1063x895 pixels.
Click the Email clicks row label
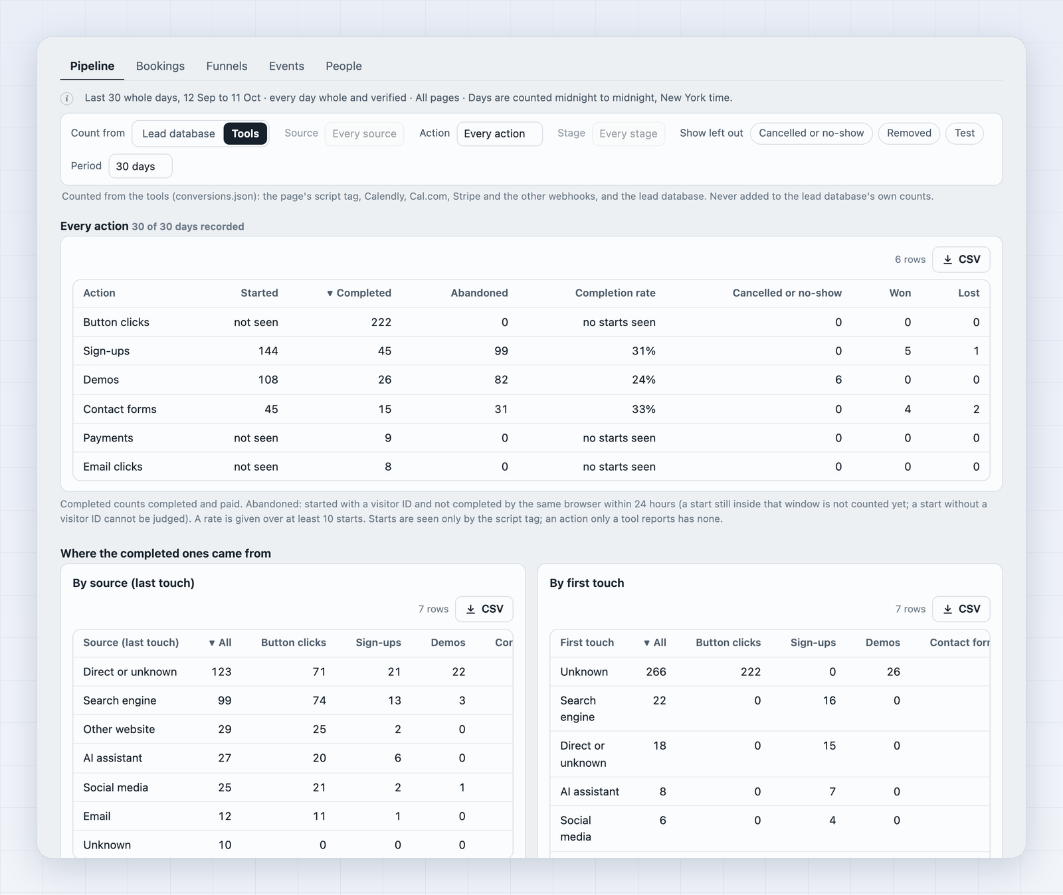[x=113, y=467]
